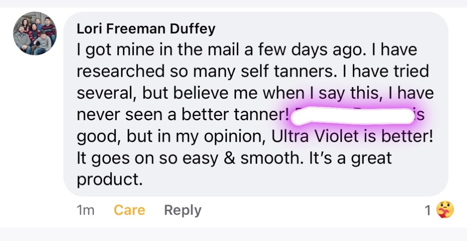Viewport: 467px width, 241px height.
Task: View the reaction count of 1
Action: point(428,210)
